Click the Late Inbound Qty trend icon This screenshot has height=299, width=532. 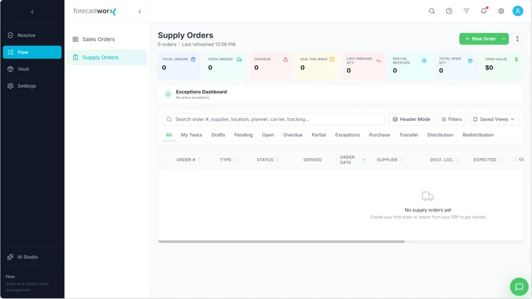pos(378,60)
